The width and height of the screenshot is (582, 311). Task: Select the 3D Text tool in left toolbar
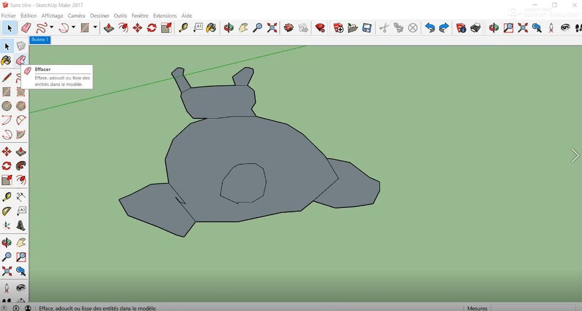coord(21,225)
